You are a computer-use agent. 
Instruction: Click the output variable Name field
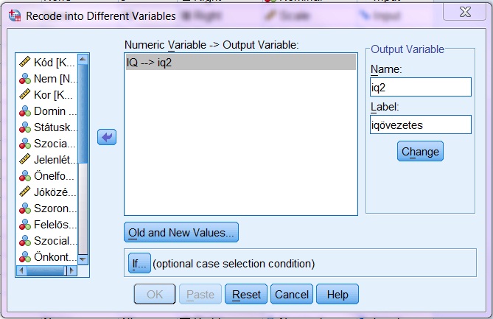pos(420,87)
